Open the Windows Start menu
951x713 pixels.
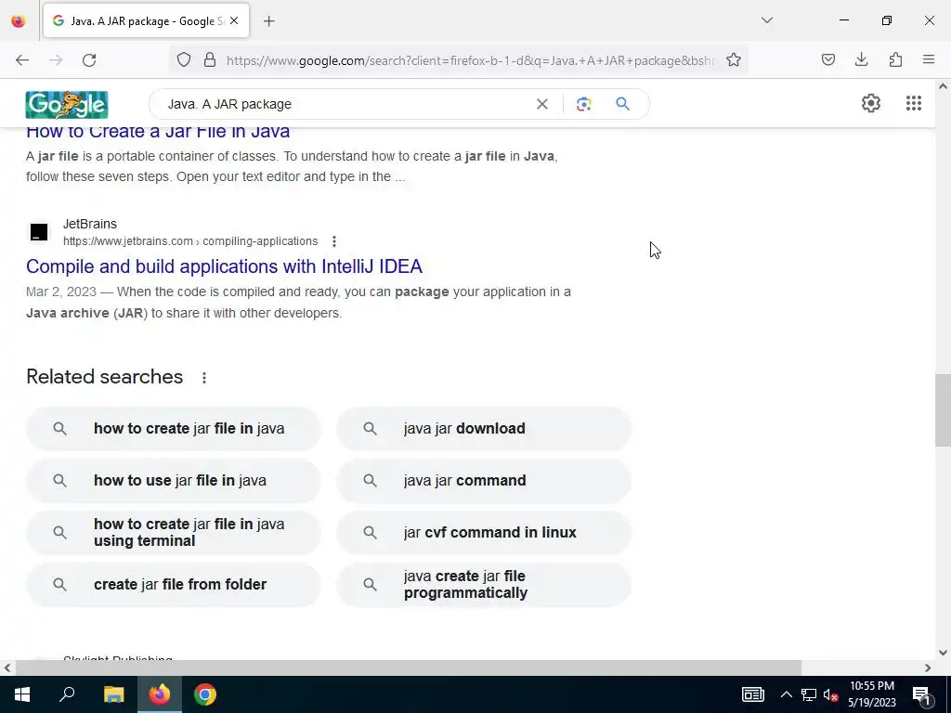click(x=22, y=694)
